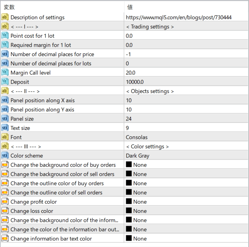Viewport: 249px width, 247px height.
Task: Click the color icon beside Change profit color
Action: [x=5, y=202]
